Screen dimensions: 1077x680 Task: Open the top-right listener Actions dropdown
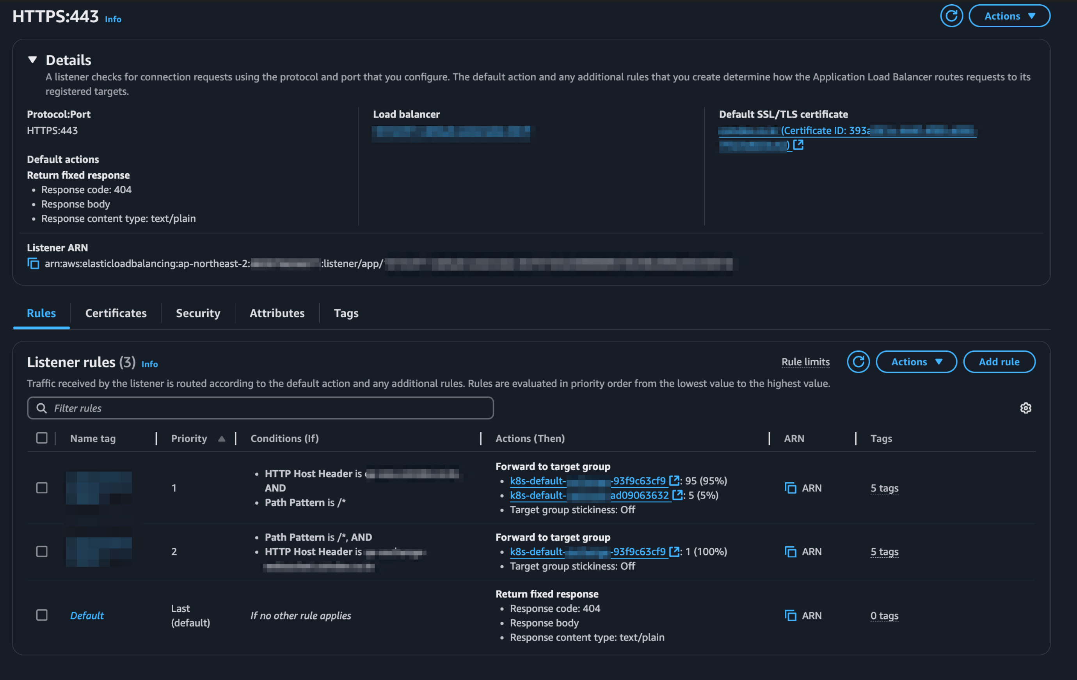point(1009,16)
